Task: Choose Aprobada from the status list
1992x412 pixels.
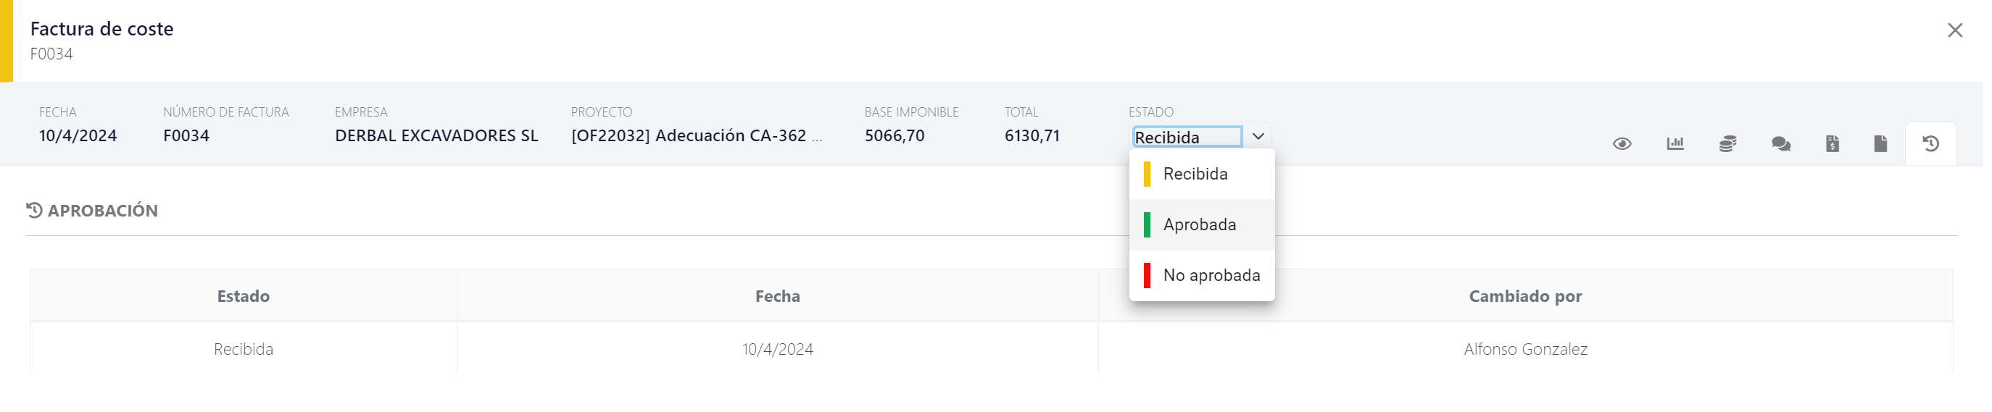Action: point(1200,225)
